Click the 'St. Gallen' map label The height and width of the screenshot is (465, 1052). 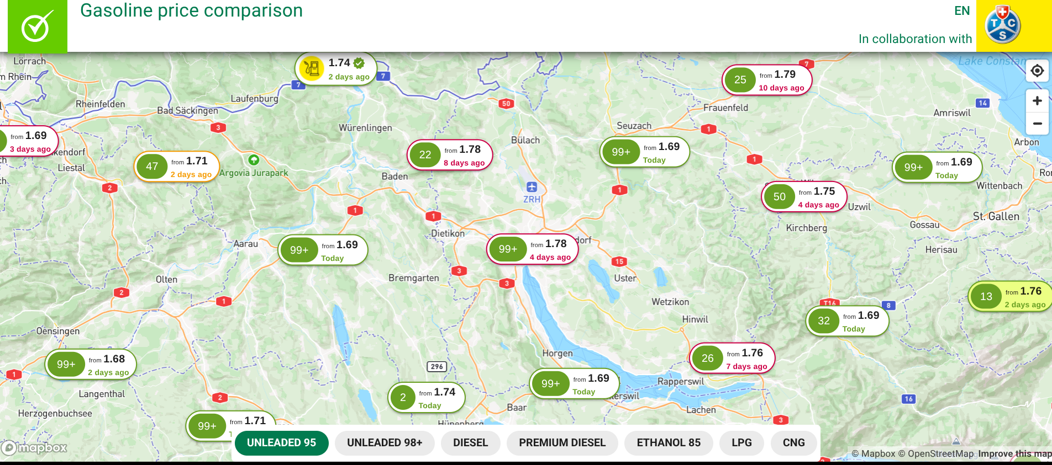point(996,217)
